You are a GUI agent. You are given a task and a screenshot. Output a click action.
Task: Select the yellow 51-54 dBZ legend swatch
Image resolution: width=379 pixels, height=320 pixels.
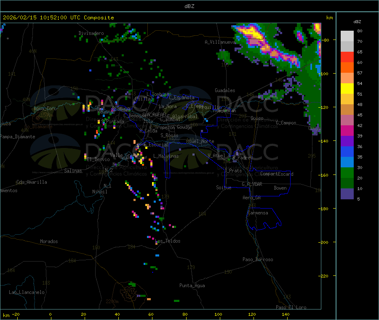[x=347, y=89]
